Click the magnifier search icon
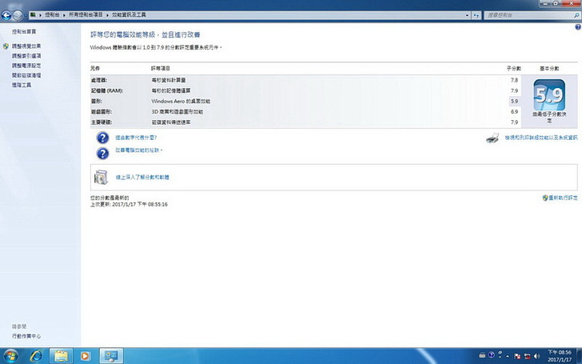The image size is (582, 364). pos(576,15)
